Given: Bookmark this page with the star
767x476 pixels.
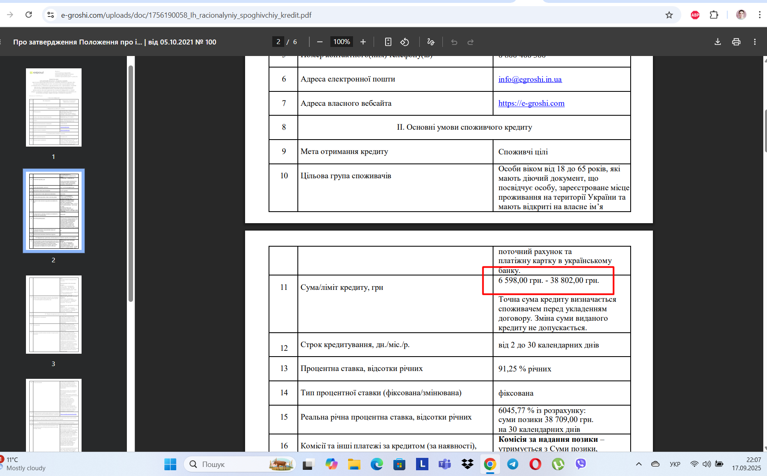Looking at the screenshot, I should tap(669, 15).
